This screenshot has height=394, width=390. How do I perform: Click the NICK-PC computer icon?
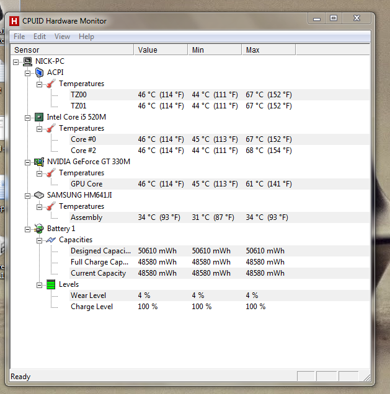(27, 61)
